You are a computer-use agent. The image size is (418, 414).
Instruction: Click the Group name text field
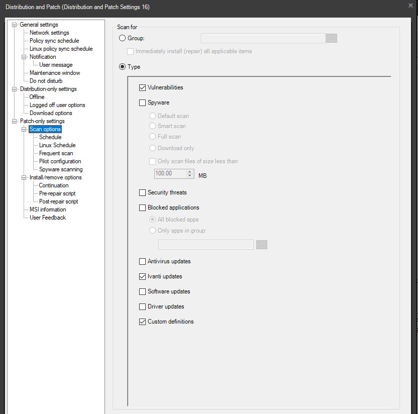[x=262, y=38]
